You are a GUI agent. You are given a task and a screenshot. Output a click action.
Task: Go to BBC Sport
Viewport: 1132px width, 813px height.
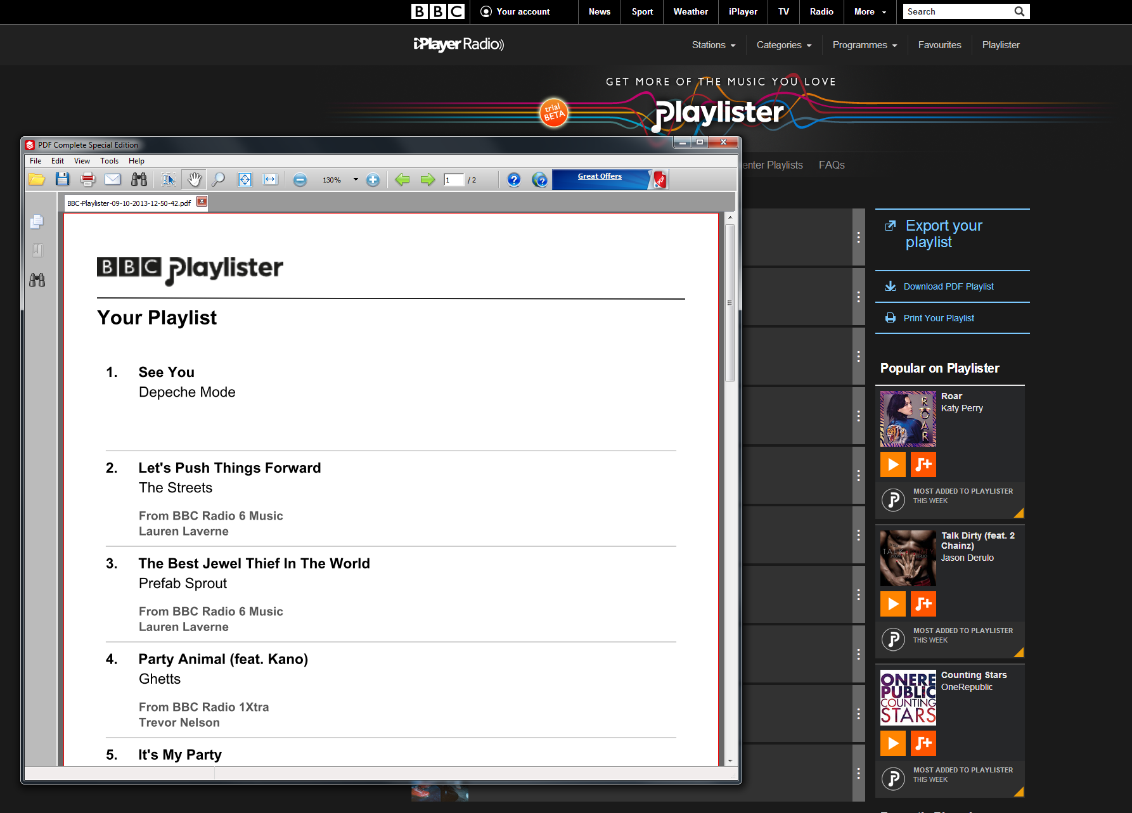pos(642,11)
